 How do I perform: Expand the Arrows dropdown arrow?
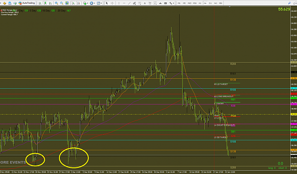click(173, 3)
